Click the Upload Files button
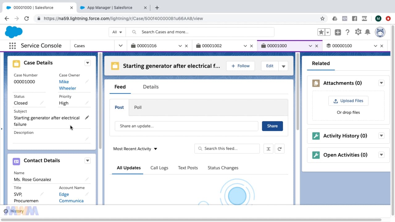395x222 pixels. tap(348, 101)
